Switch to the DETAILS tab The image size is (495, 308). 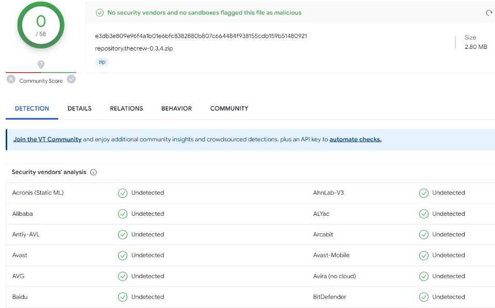pyautogui.click(x=79, y=109)
